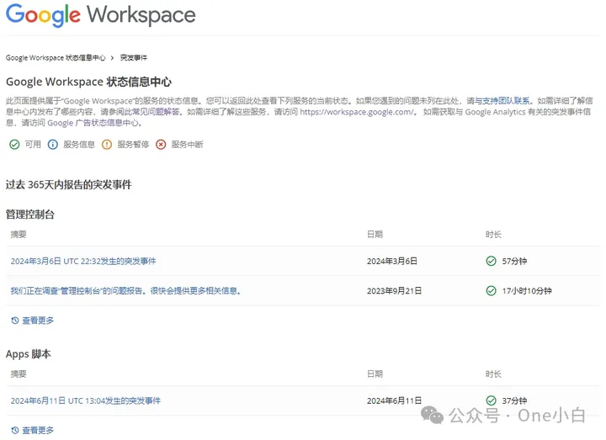This screenshot has height=440, width=606.
Task: Open Google 广告状态信息中心 link
Action: coord(93,123)
